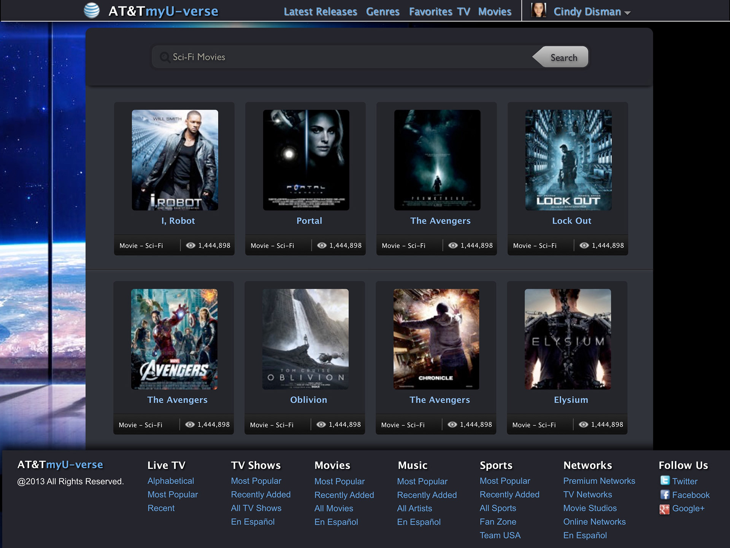The height and width of the screenshot is (548, 730).
Task: Click the magnifier icon in search field
Action: 165,57
